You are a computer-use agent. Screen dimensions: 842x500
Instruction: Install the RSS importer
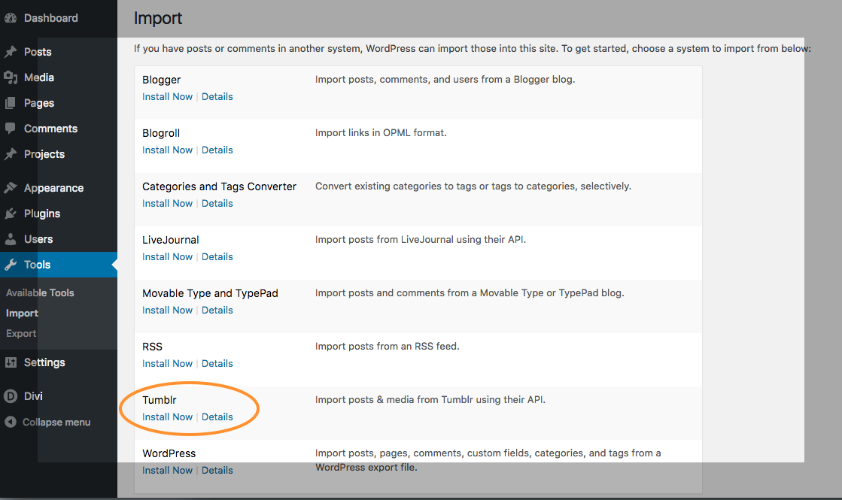(167, 363)
